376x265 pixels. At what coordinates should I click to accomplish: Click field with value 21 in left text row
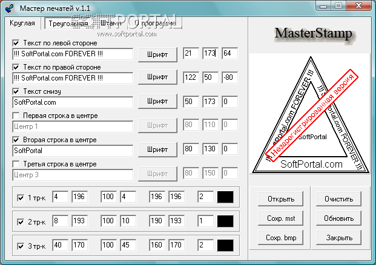click(x=191, y=53)
